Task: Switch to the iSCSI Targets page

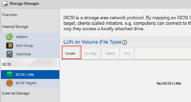Action: click(30, 83)
